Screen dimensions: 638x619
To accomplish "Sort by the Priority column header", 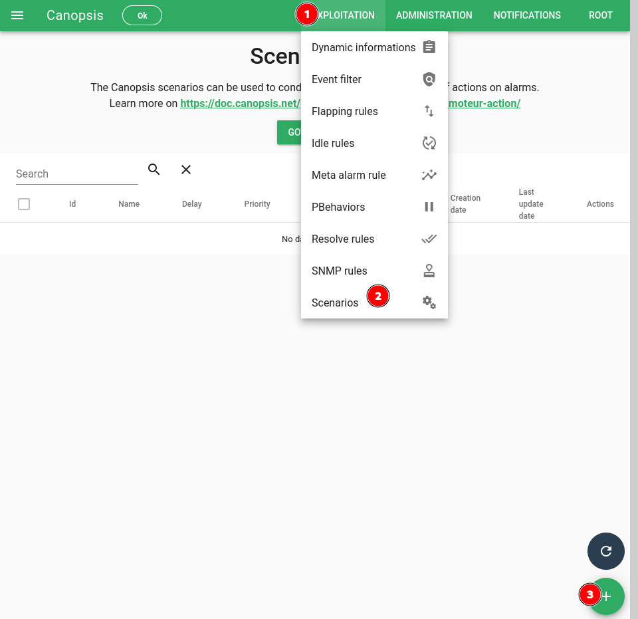I will tap(257, 204).
